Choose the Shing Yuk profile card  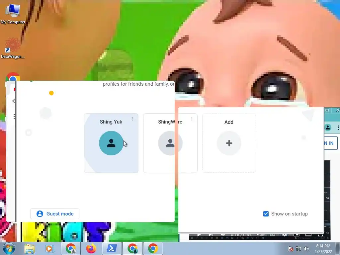tap(111, 143)
